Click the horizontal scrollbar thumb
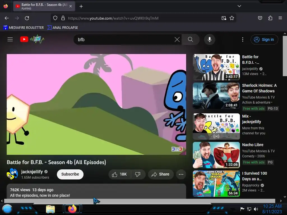The height and width of the screenshot is (215, 287). pos(140,201)
